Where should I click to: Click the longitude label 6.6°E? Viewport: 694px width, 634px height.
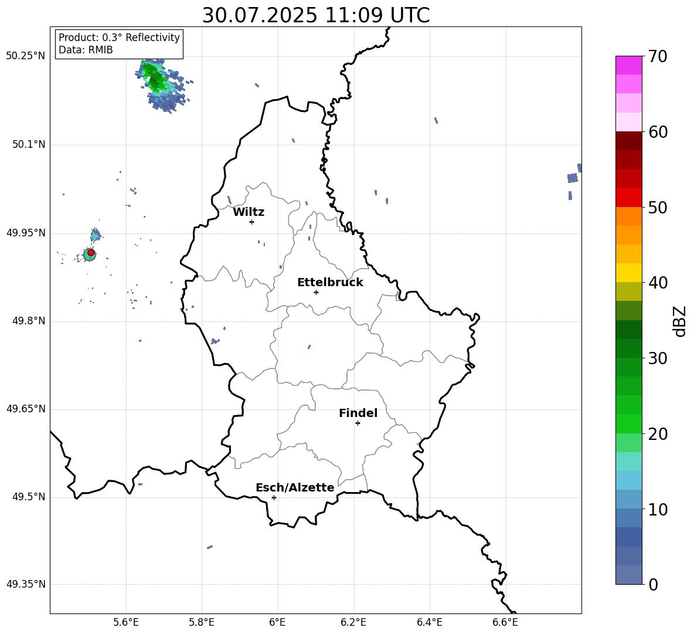(x=505, y=622)
